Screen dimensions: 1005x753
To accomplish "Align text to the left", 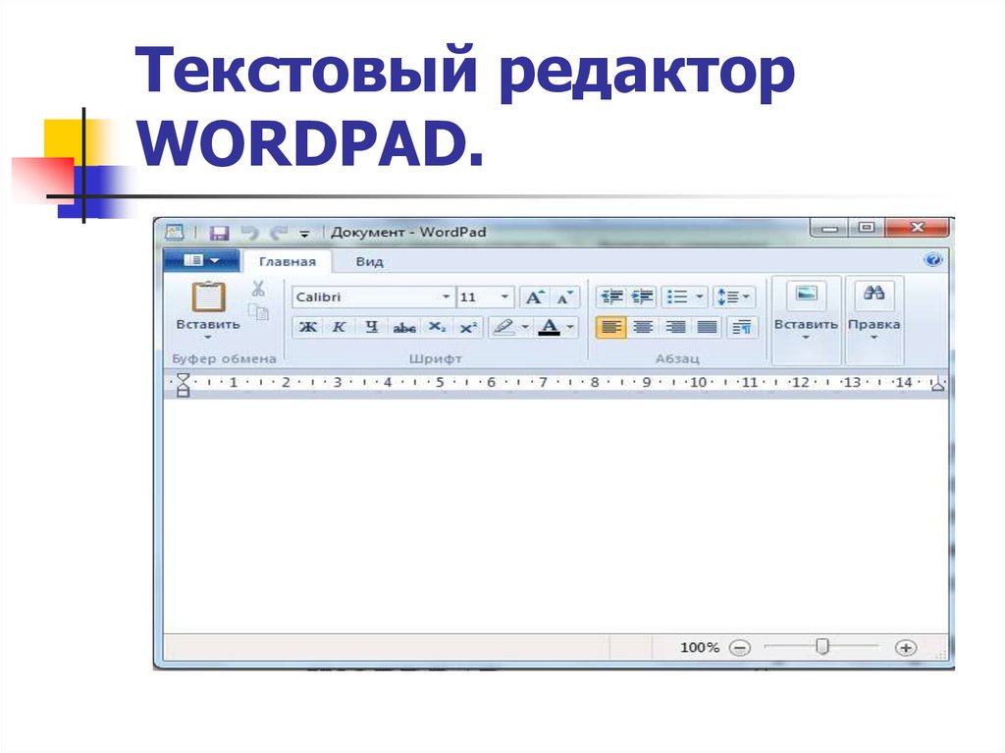I will click(610, 328).
